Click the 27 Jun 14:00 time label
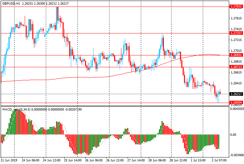Screen dimensions: 244x164 (x=136, y=160)
